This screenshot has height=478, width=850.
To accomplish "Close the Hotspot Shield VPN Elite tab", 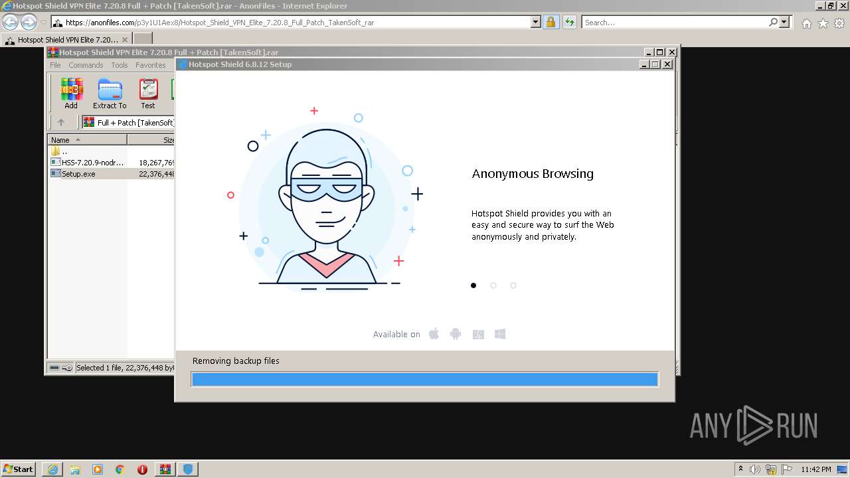I will coord(125,40).
